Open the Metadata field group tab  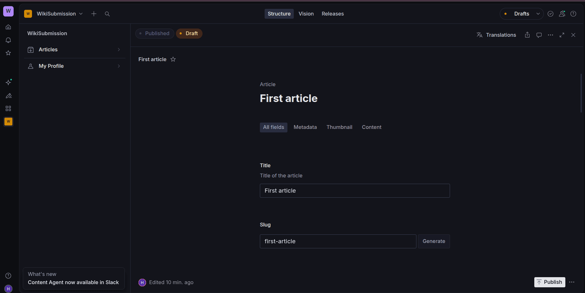pos(305,127)
